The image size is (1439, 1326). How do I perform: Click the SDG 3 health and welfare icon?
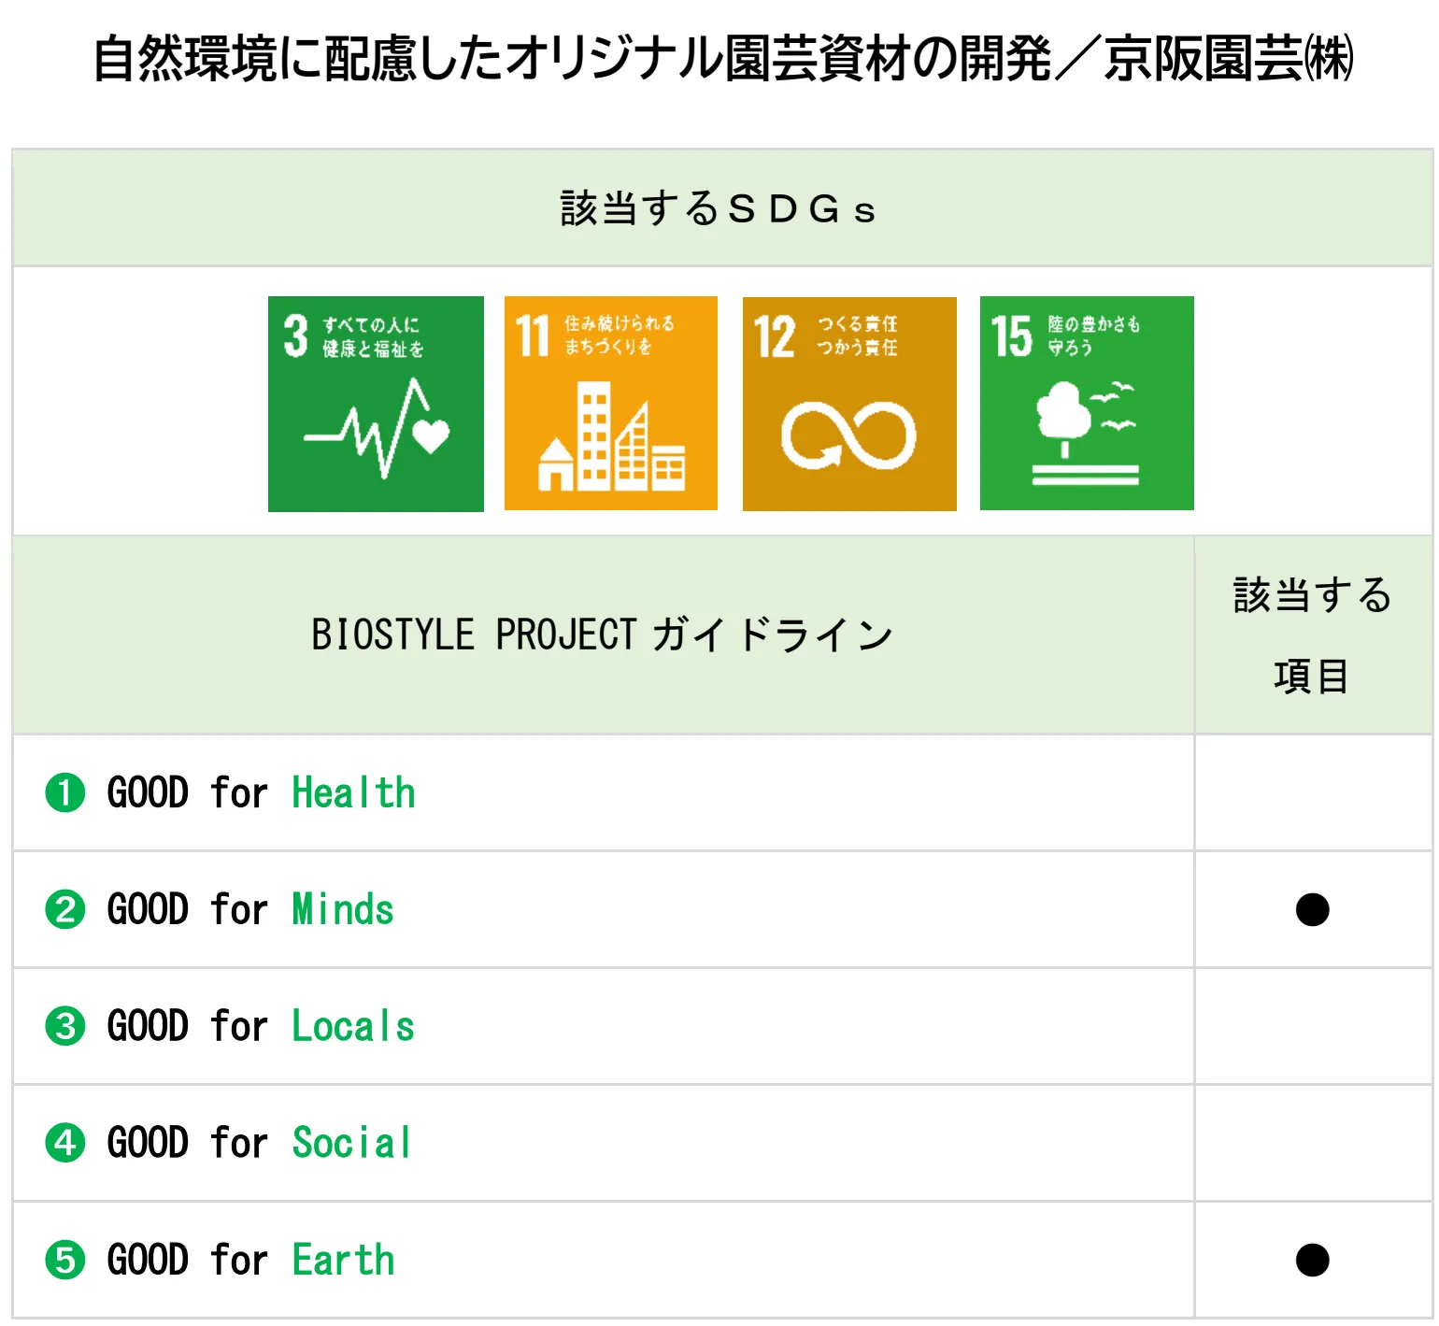[376, 404]
